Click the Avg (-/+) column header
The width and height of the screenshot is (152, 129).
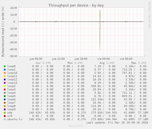click(x=107, y=63)
